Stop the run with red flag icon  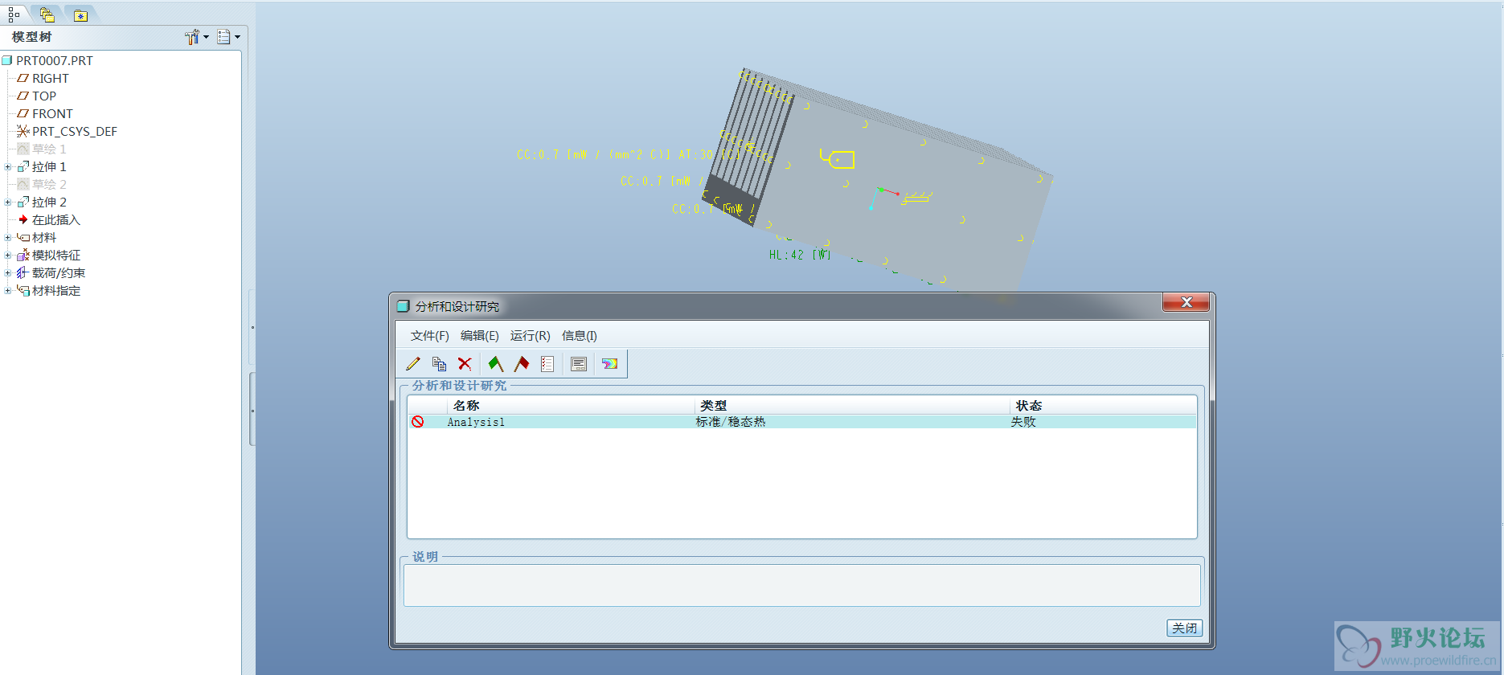point(522,364)
